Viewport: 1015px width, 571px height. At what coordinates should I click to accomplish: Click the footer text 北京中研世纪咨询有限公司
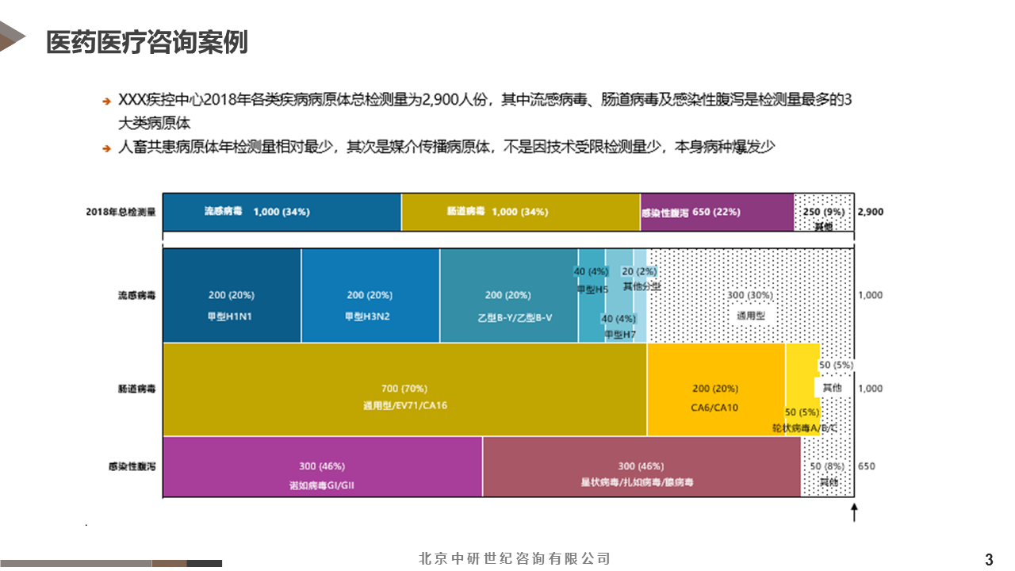[x=515, y=558]
